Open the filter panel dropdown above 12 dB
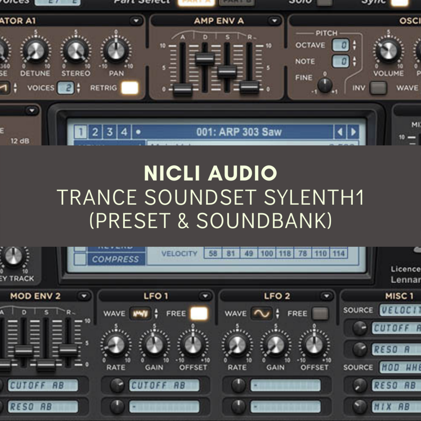 coord(32,110)
